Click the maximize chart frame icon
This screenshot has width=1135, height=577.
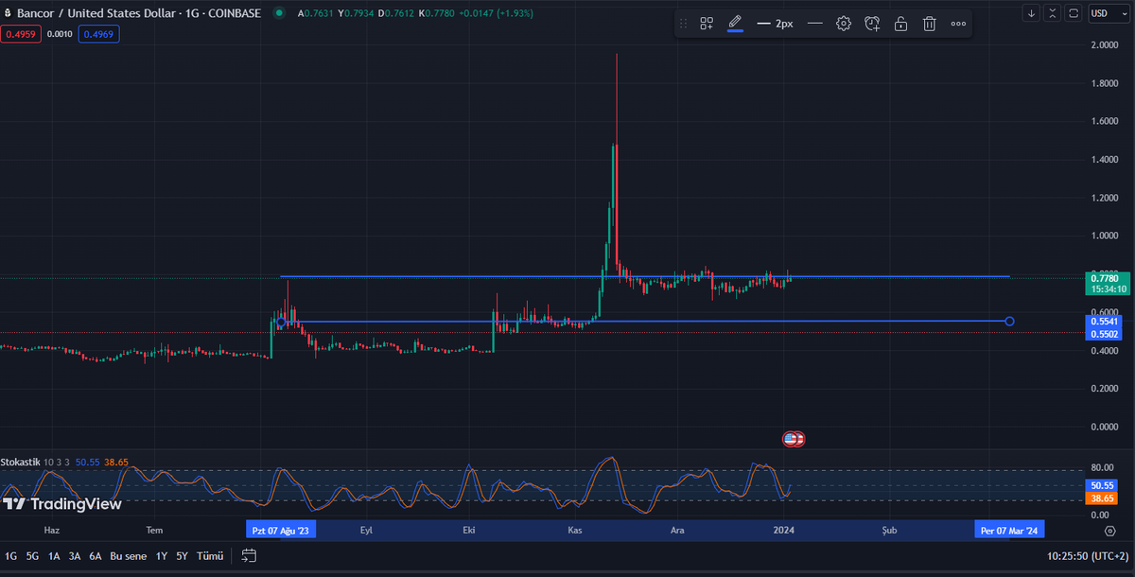pos(1073,13)
